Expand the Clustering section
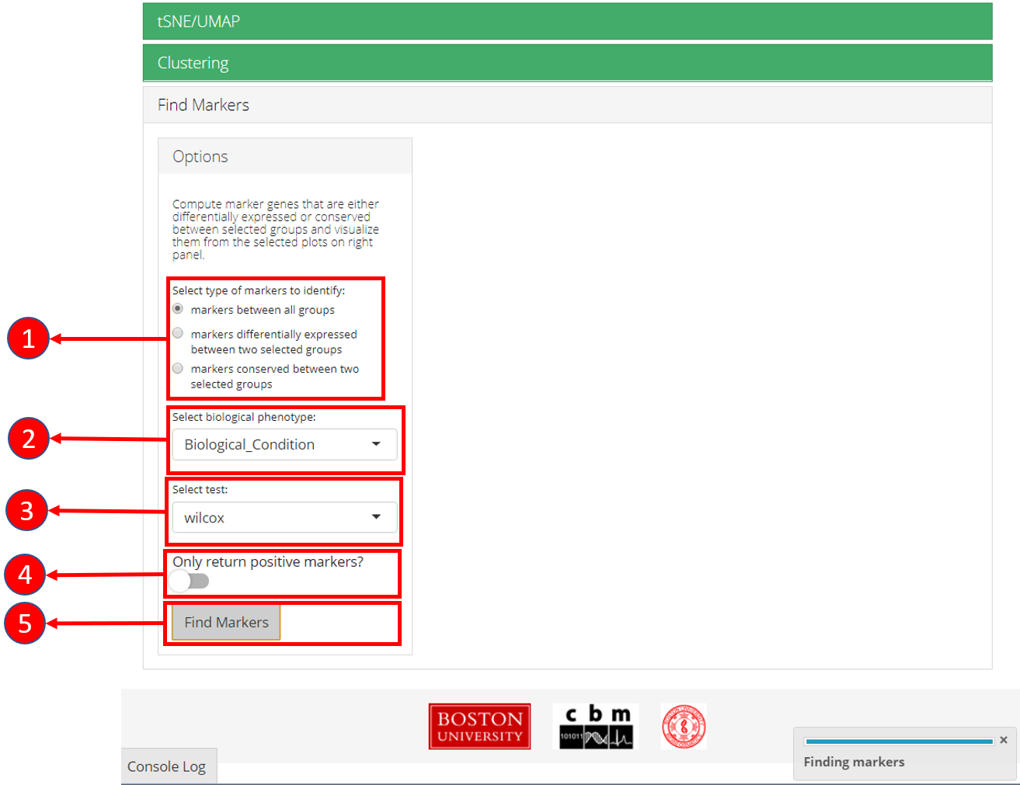The image size is (1020, 785). [x=567, y=63]
